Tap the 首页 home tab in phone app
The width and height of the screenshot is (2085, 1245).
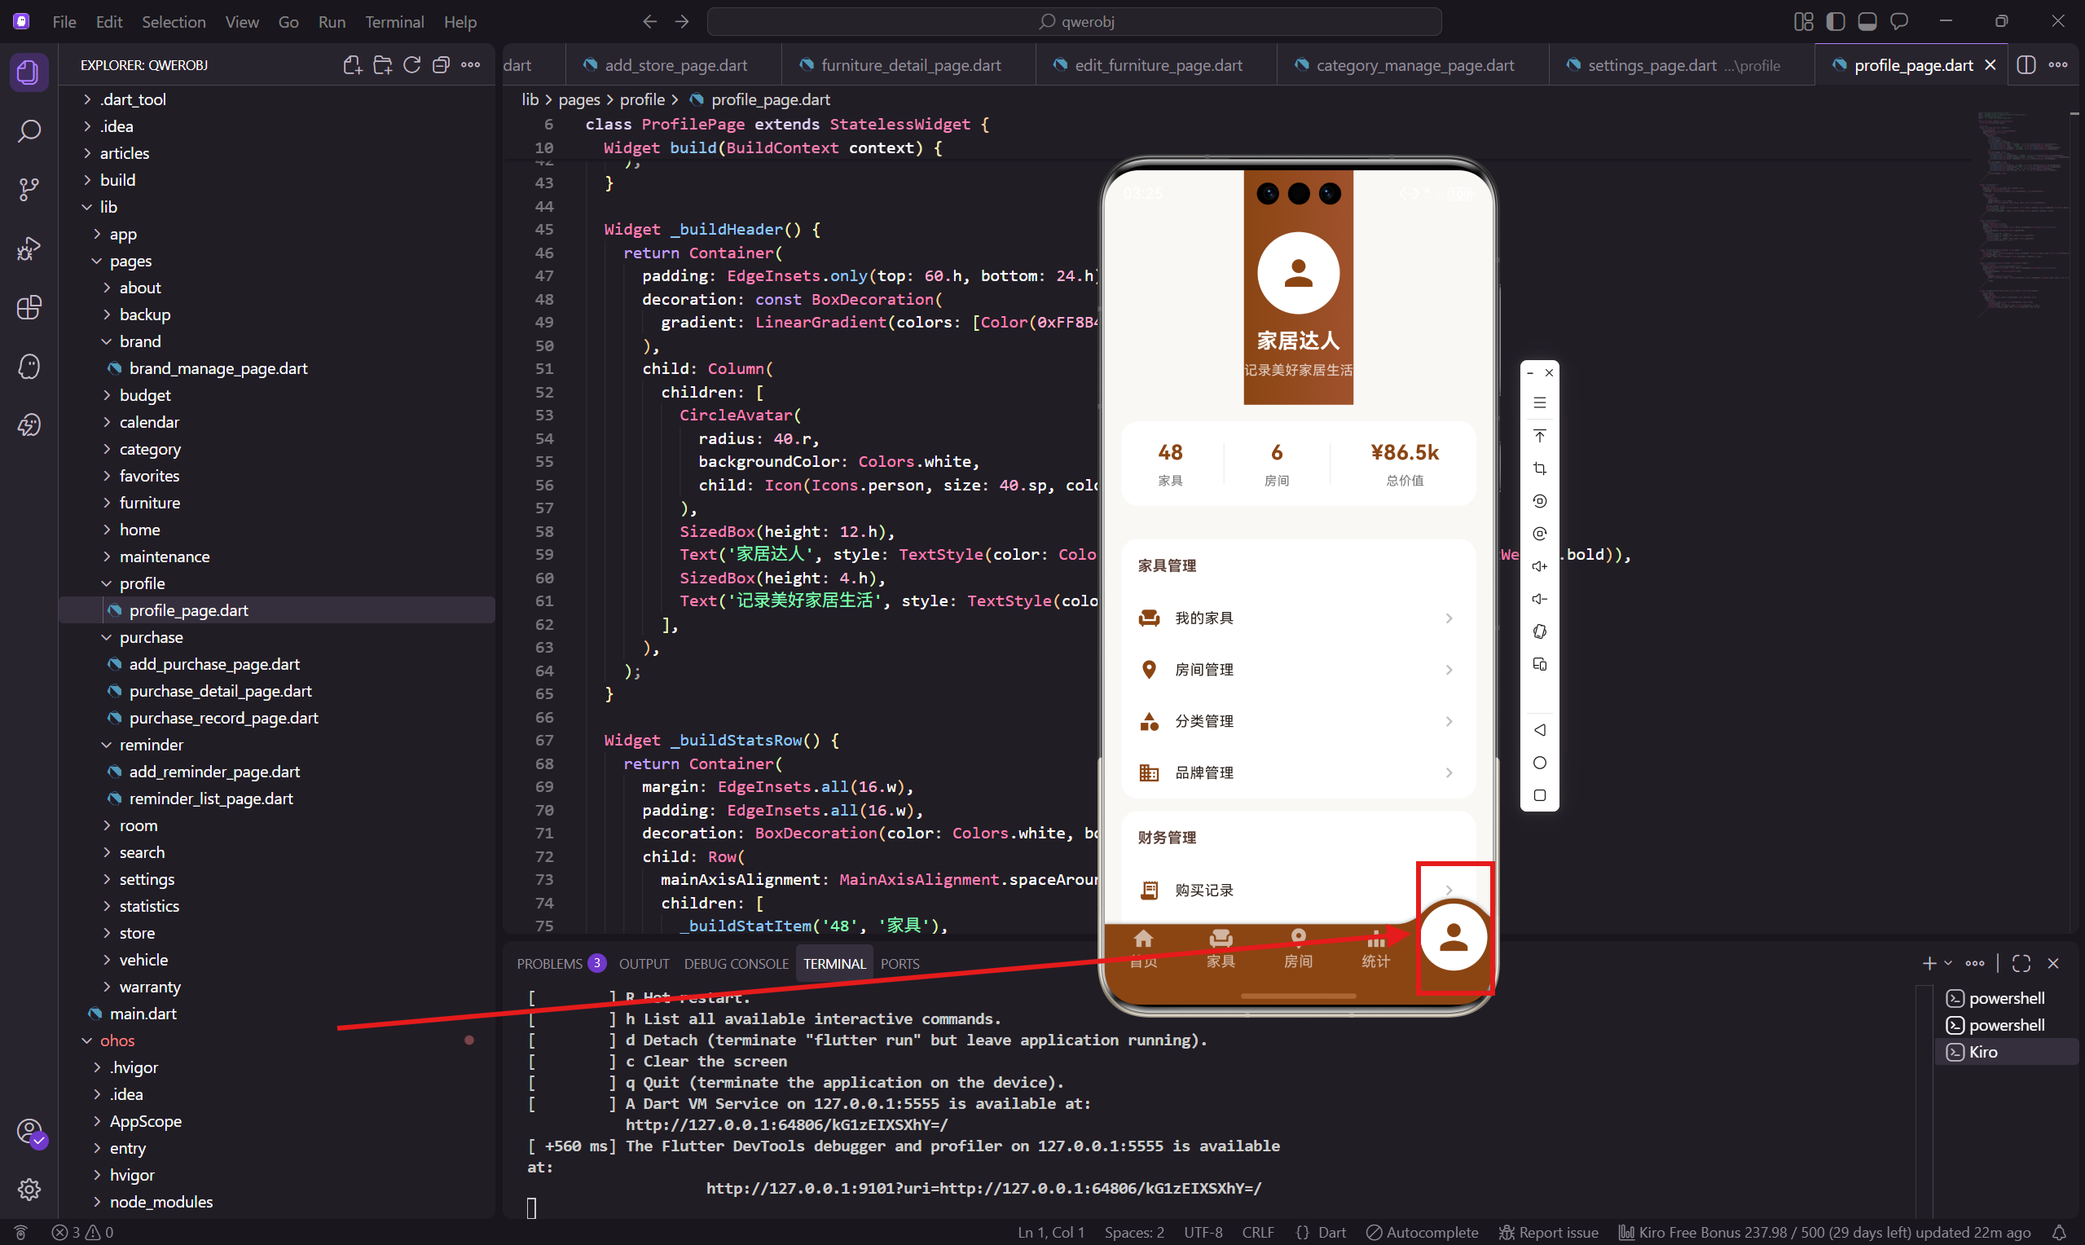click(1143, 948)
